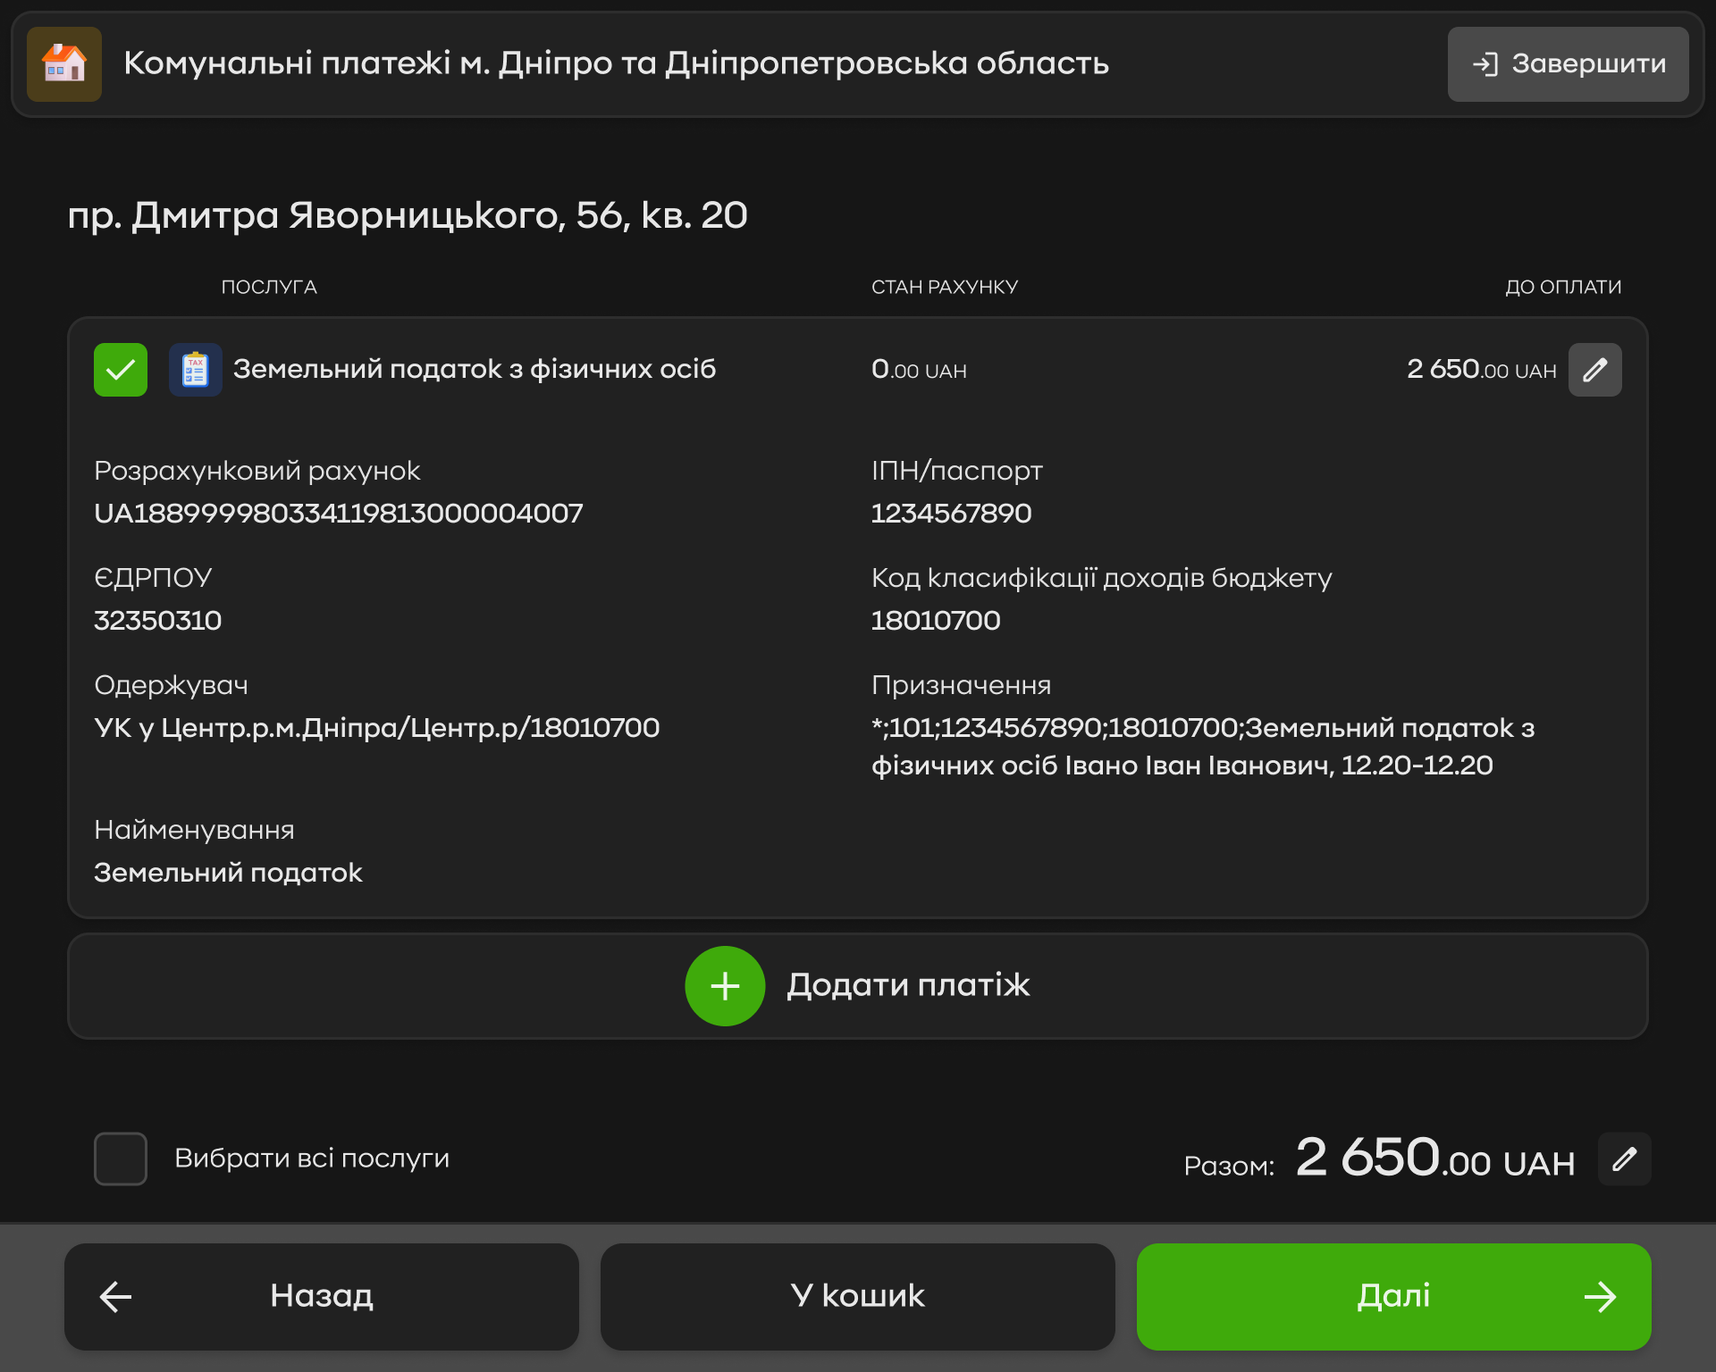Click the house icon in the header
This screenshot has width=1716, height=1372.
(x=64, y=64)
